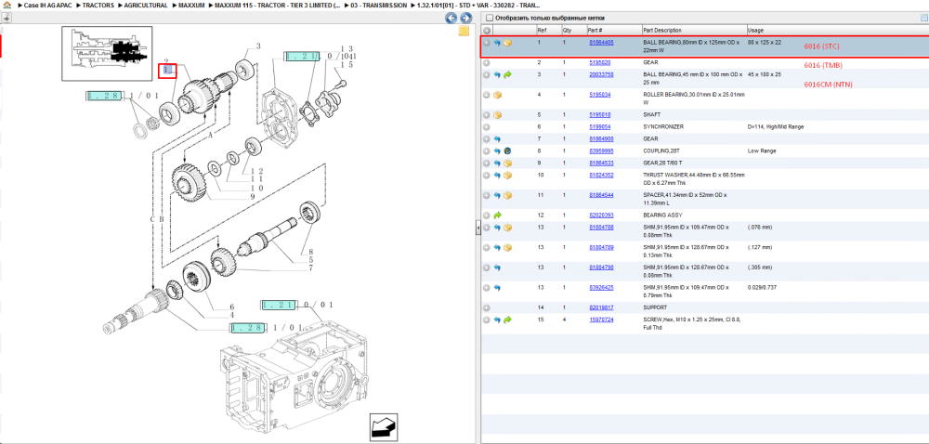The height and width of the screenshot is (444, 929).
Task: Open part number link 20033750
Action: coord(601,74)
